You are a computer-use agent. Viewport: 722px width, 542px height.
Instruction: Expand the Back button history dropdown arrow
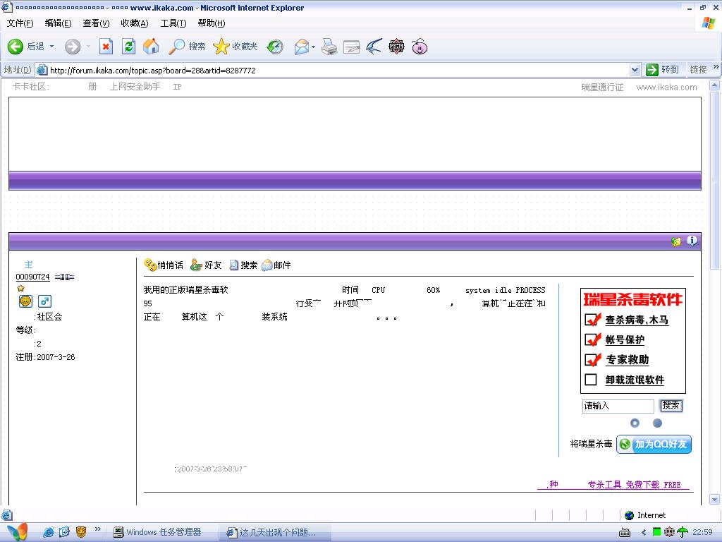(51, 47)
